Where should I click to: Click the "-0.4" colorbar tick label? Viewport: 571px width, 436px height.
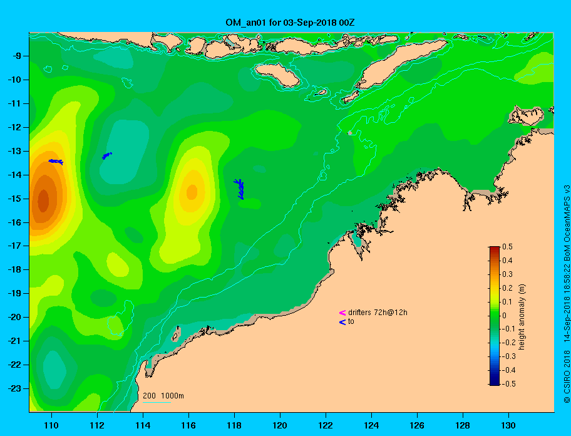pyautogui.click(x=508, y=370)
